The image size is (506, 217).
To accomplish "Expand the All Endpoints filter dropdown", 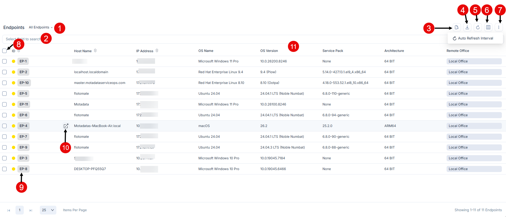I will 41,27.
